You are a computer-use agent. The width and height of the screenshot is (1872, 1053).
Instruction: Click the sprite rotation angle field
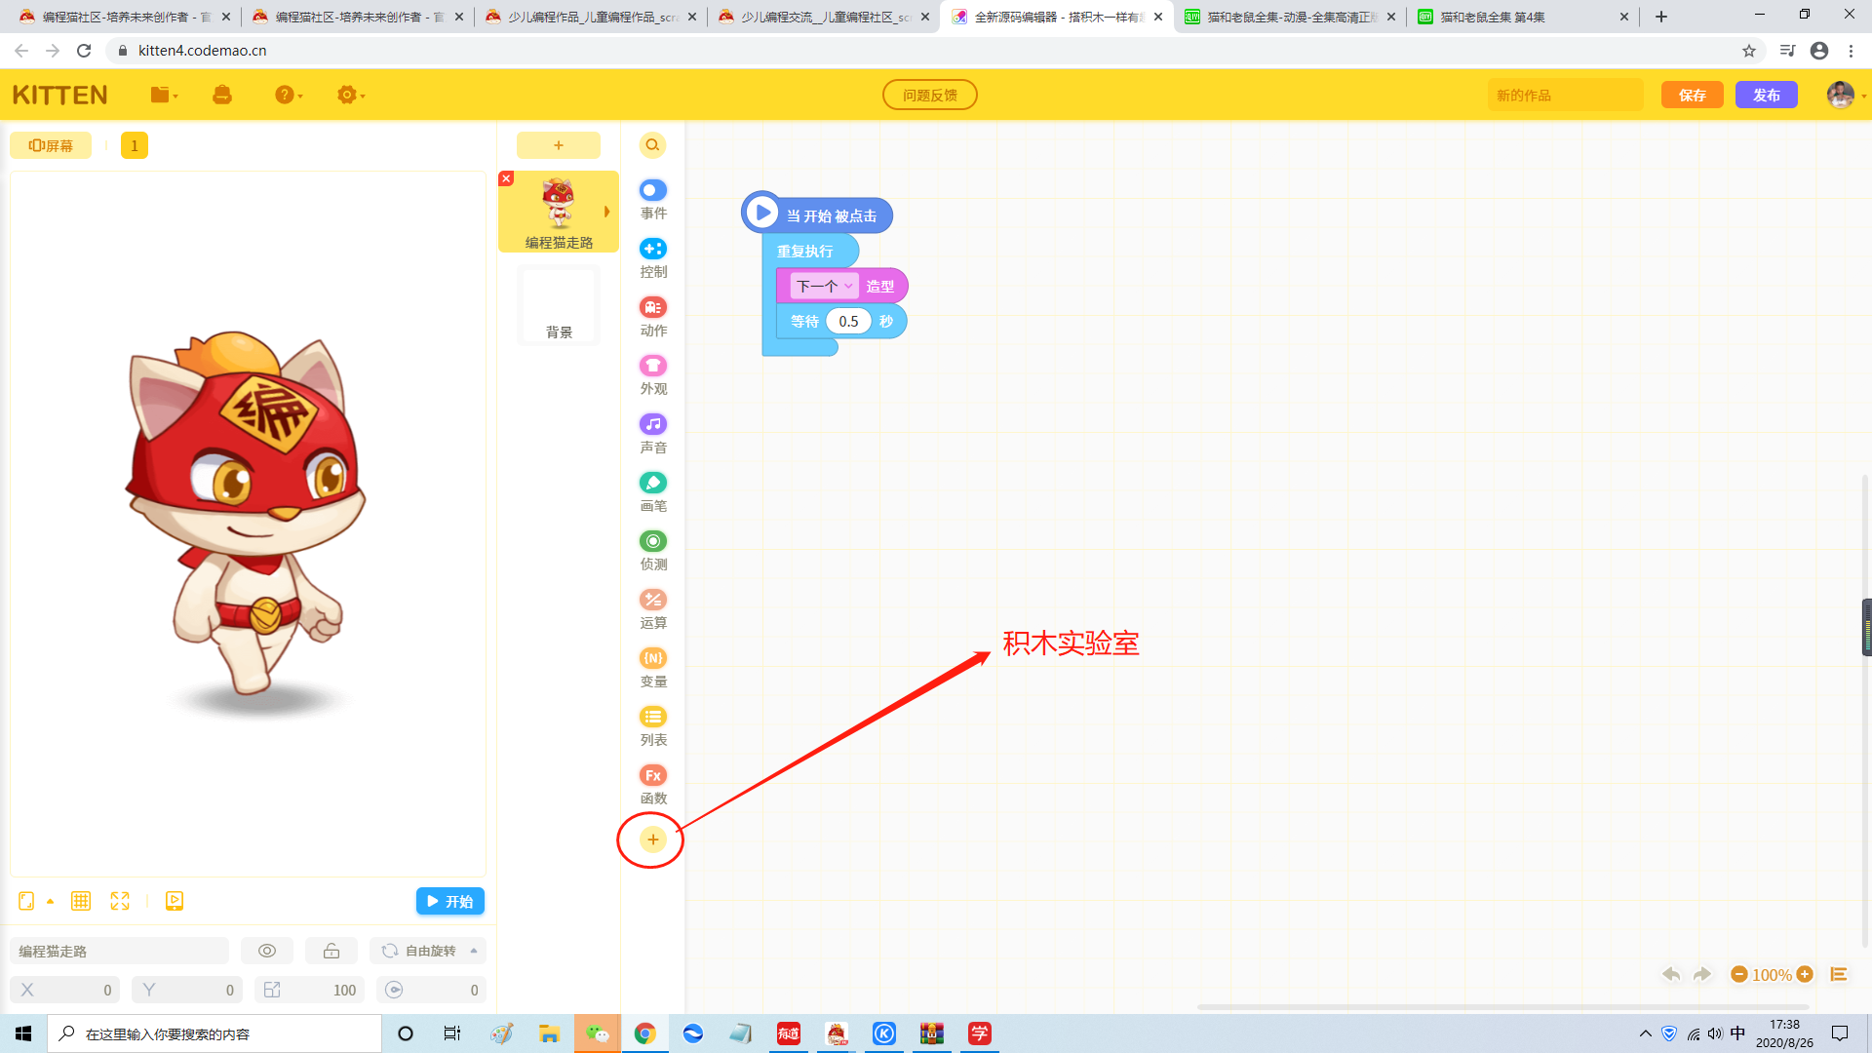[x=431, y=990]
